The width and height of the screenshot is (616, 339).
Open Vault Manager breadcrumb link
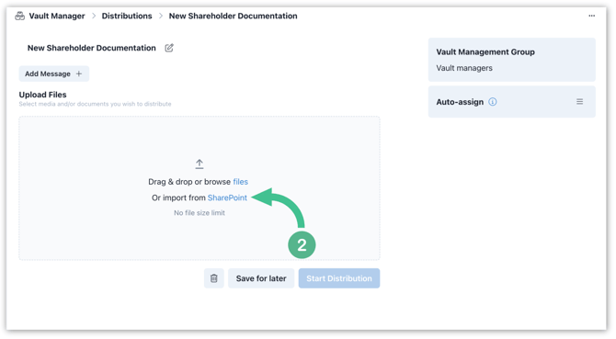pyautogui.click(x=57, y=17)
